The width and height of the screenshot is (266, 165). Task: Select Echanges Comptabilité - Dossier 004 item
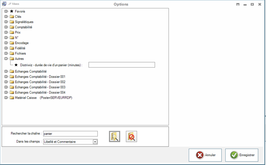[x=40, y=92]
